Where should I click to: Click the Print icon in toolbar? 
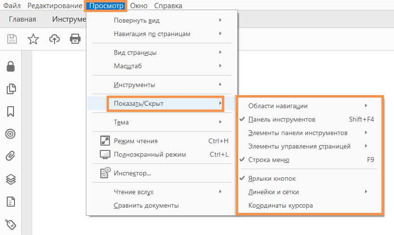point(75,39)
